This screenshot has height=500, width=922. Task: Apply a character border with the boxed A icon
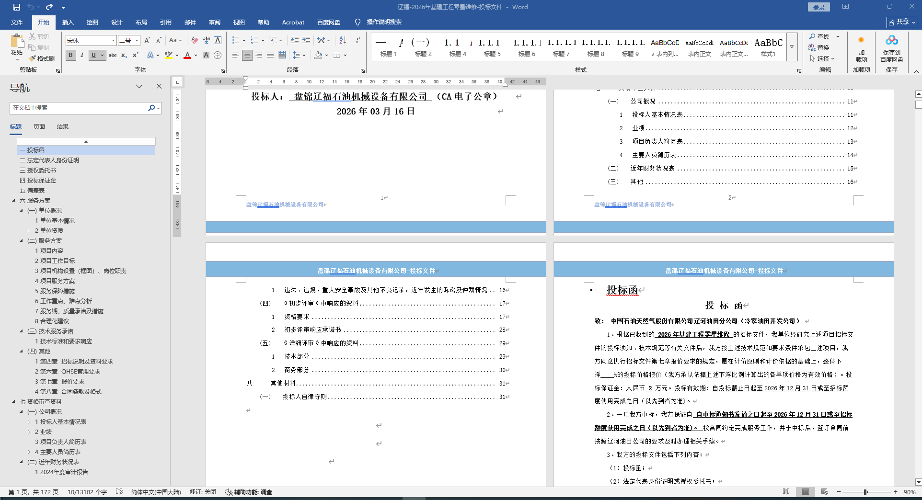(x=218, y=41)
